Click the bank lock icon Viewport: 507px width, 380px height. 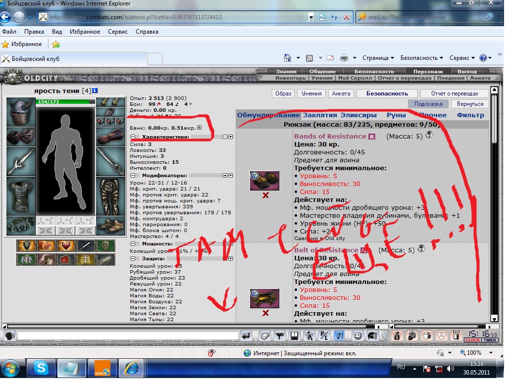(199, 128)
